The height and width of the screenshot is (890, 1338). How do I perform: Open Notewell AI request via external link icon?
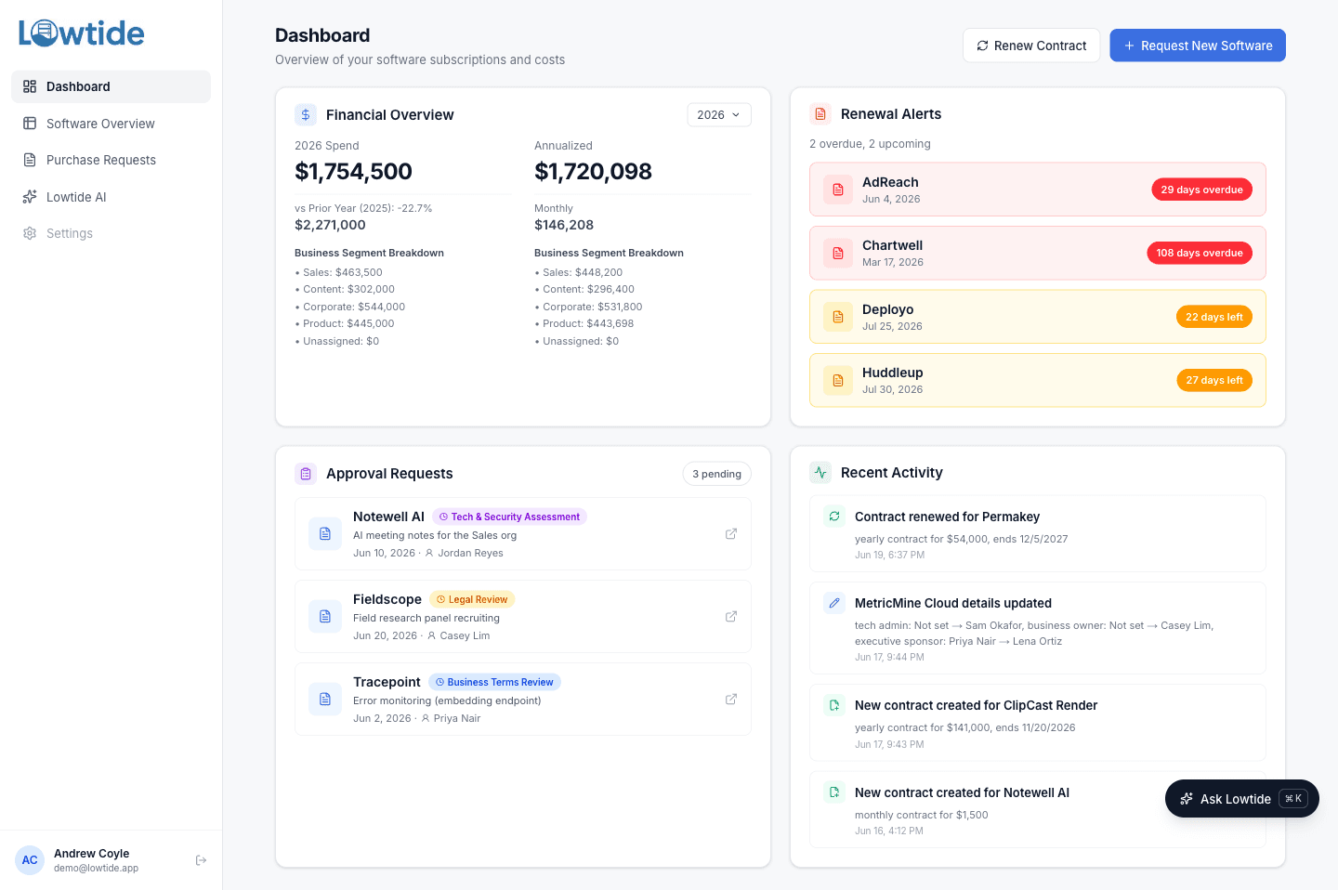point(731,533)
